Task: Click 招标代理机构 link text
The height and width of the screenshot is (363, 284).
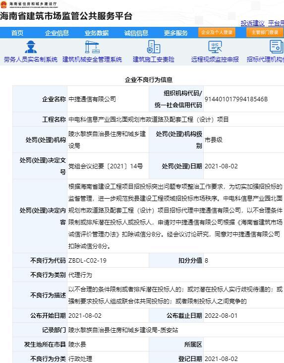Action: pyautogui.click(x=265, y=60)
